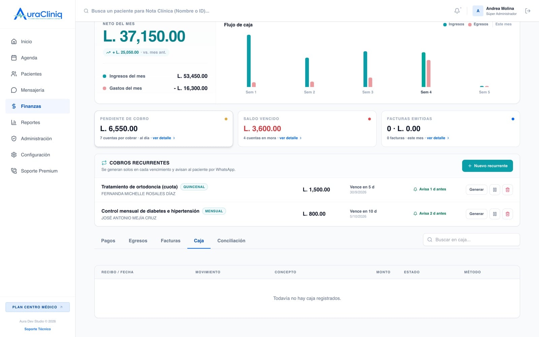This screenshot has height=337, width=539.
Task: Click the recurring loop icon by Cobros recurrentes
Action: point(104,163)
